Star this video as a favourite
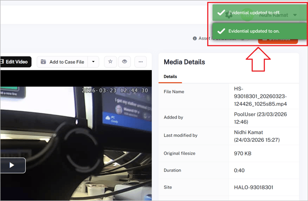Viewport: 308px width, 201px height. [x=110, y=62]
